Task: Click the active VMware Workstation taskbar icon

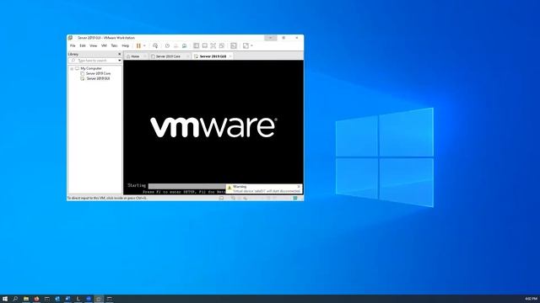Action: point(99,299)
